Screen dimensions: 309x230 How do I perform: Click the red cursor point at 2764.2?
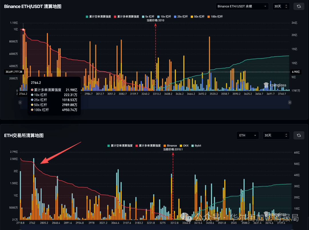[x=23, y=29]
